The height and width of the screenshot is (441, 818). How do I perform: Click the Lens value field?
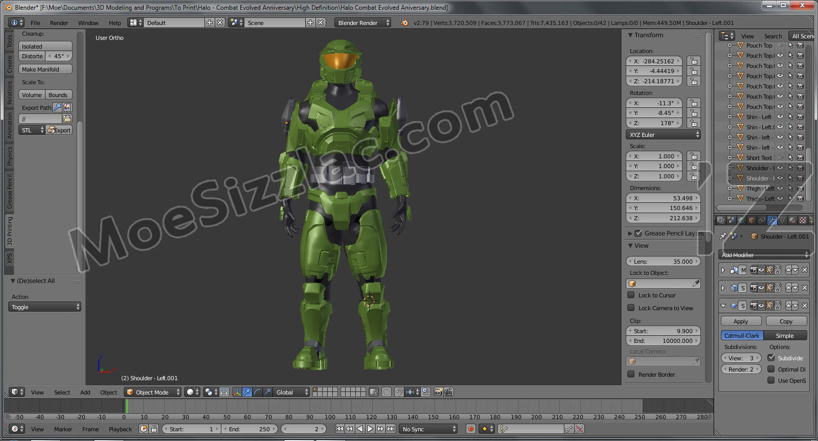pos(663,262)
